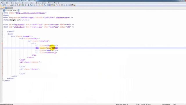This screenshot has height=105, width=186.
Task: Collapse the body tag fold marker
Action: pyautogui.click(x=2, y=34)
